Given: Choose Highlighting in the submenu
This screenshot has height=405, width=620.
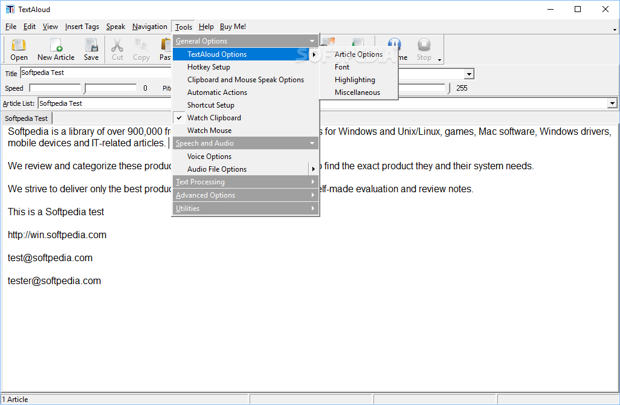Looking at the screenshot, I should pos(358,80).
